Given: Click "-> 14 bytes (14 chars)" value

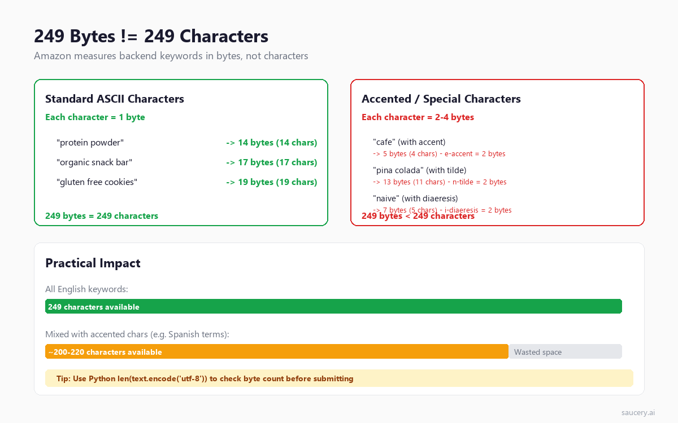Looking at the screenshot, I should tap(271, 143).
